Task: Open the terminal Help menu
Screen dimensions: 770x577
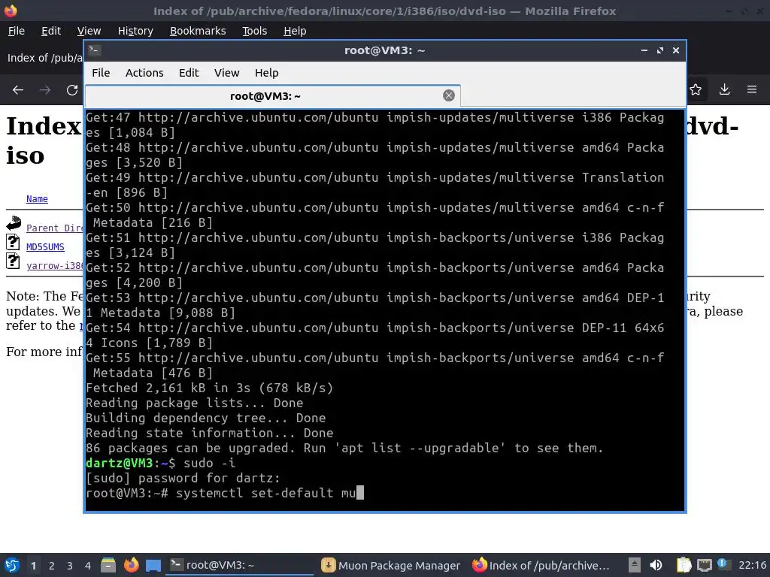Action: click(x=267, y=73)
